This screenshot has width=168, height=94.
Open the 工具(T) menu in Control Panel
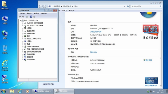[64, 10]
